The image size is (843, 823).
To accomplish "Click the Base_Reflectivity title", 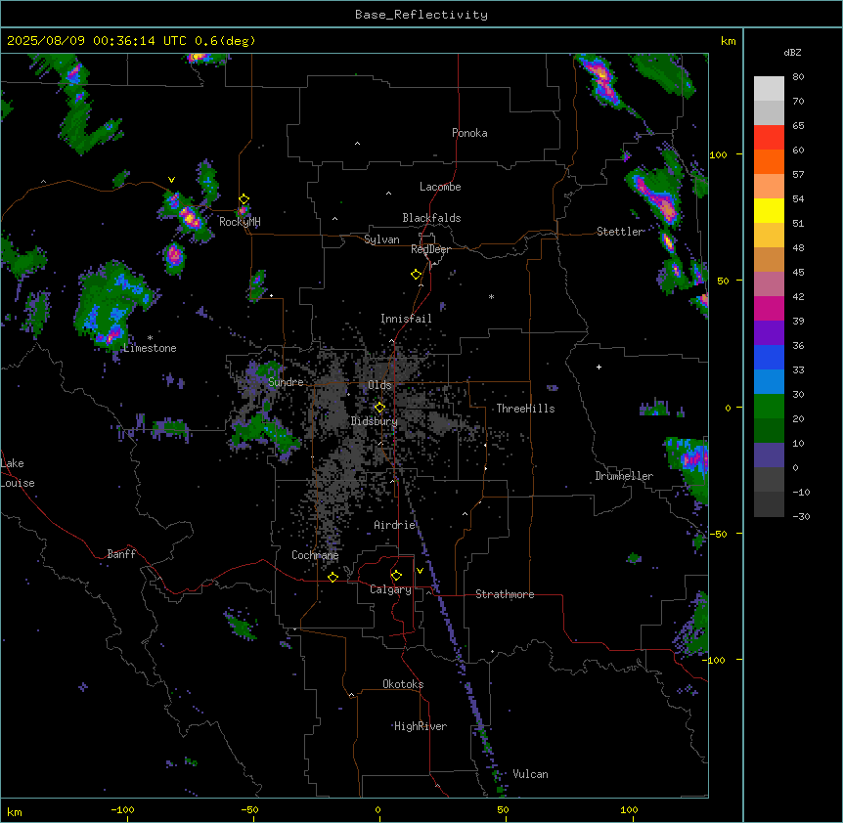I will pyautogui.click(x=421, y=15).
